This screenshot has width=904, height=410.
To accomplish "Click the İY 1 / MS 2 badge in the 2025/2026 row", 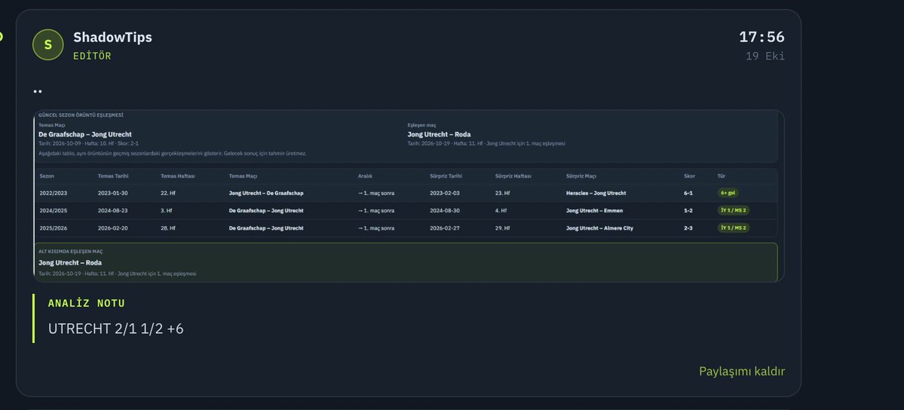I will (734, 228).
